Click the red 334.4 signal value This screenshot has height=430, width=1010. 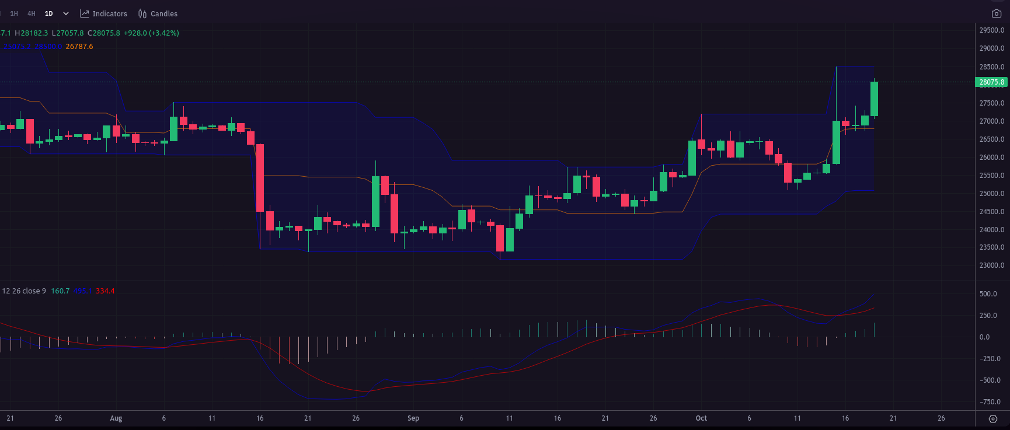[105, 291]
